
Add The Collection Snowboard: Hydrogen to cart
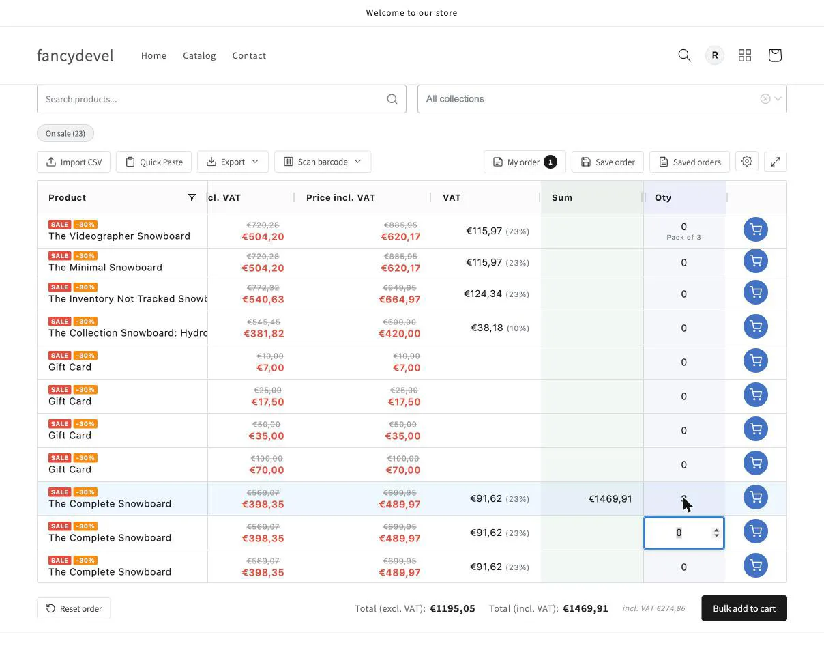coord(756,326)
